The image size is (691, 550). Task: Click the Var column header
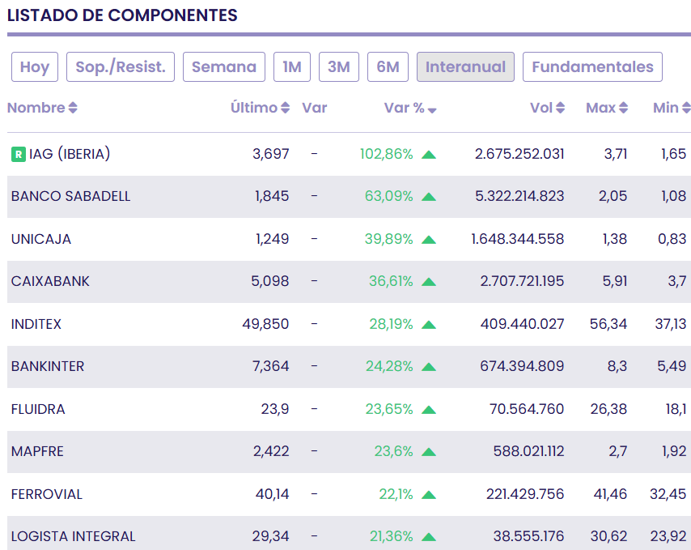coord(314,108)
